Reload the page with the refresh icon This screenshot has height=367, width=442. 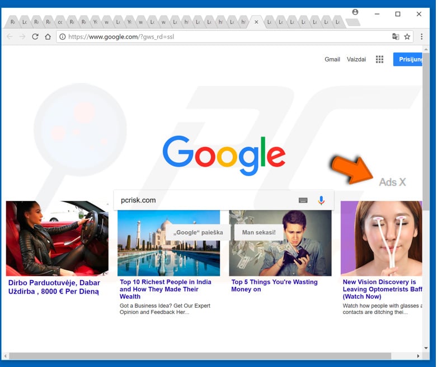[x=35, y=36]
